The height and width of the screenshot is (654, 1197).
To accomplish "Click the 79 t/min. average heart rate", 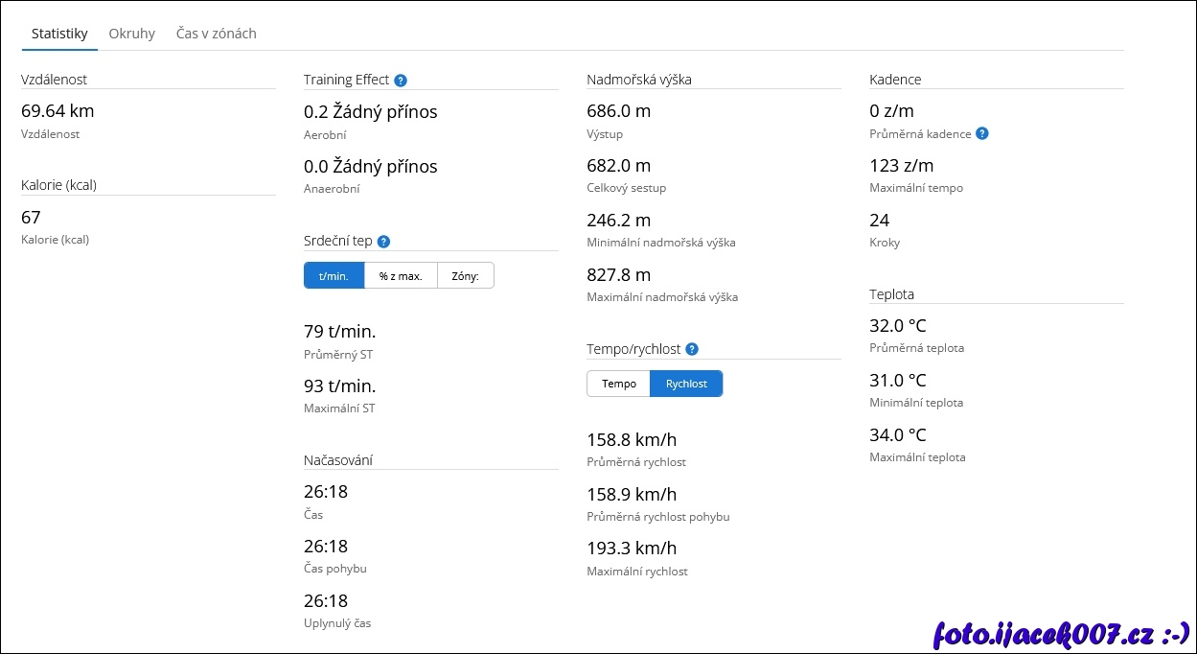I will point(340,332).
